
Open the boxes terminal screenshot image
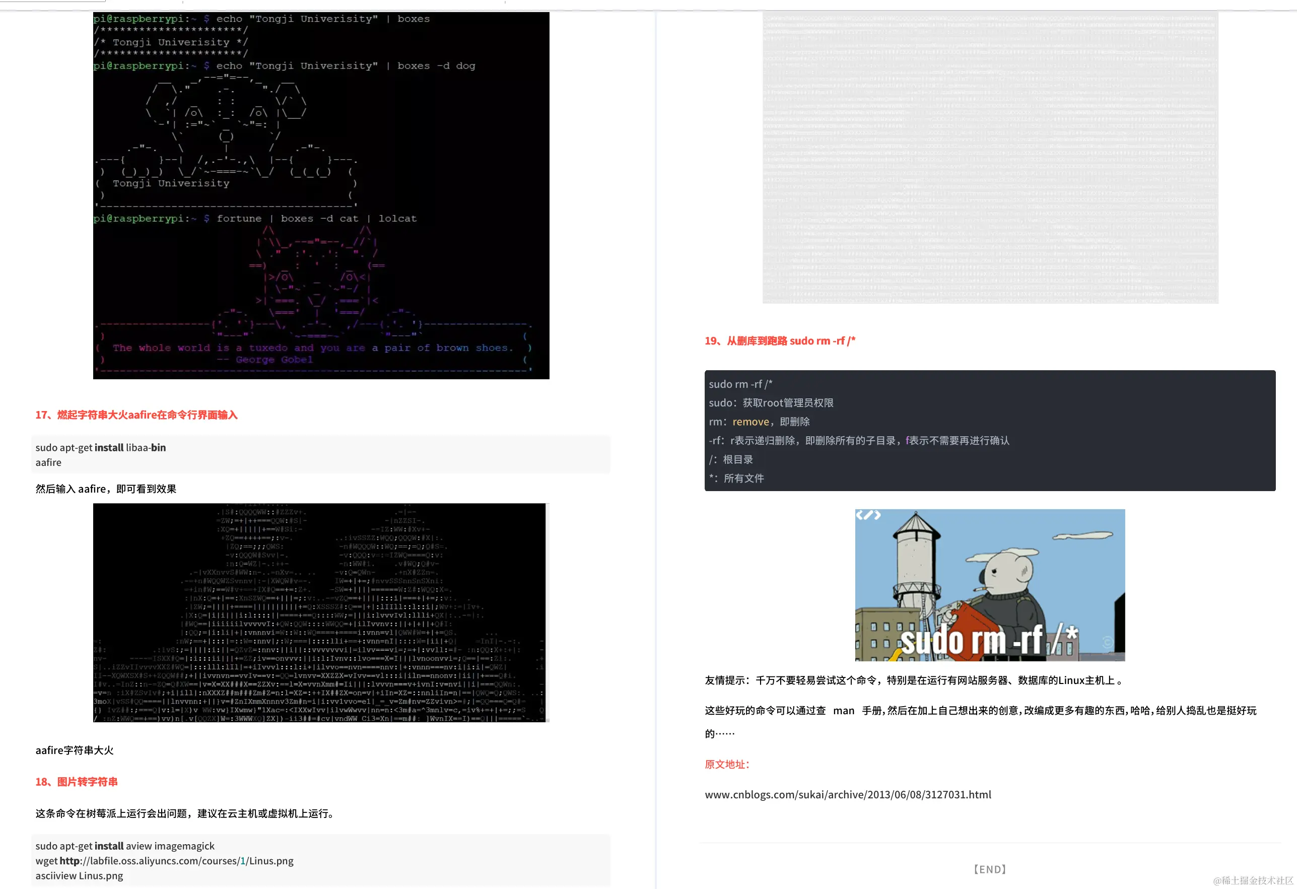[x=321, y=195]
